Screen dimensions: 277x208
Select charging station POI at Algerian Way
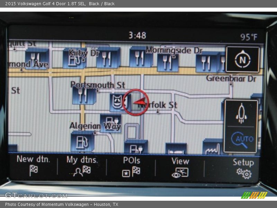[x=111, y=123]
